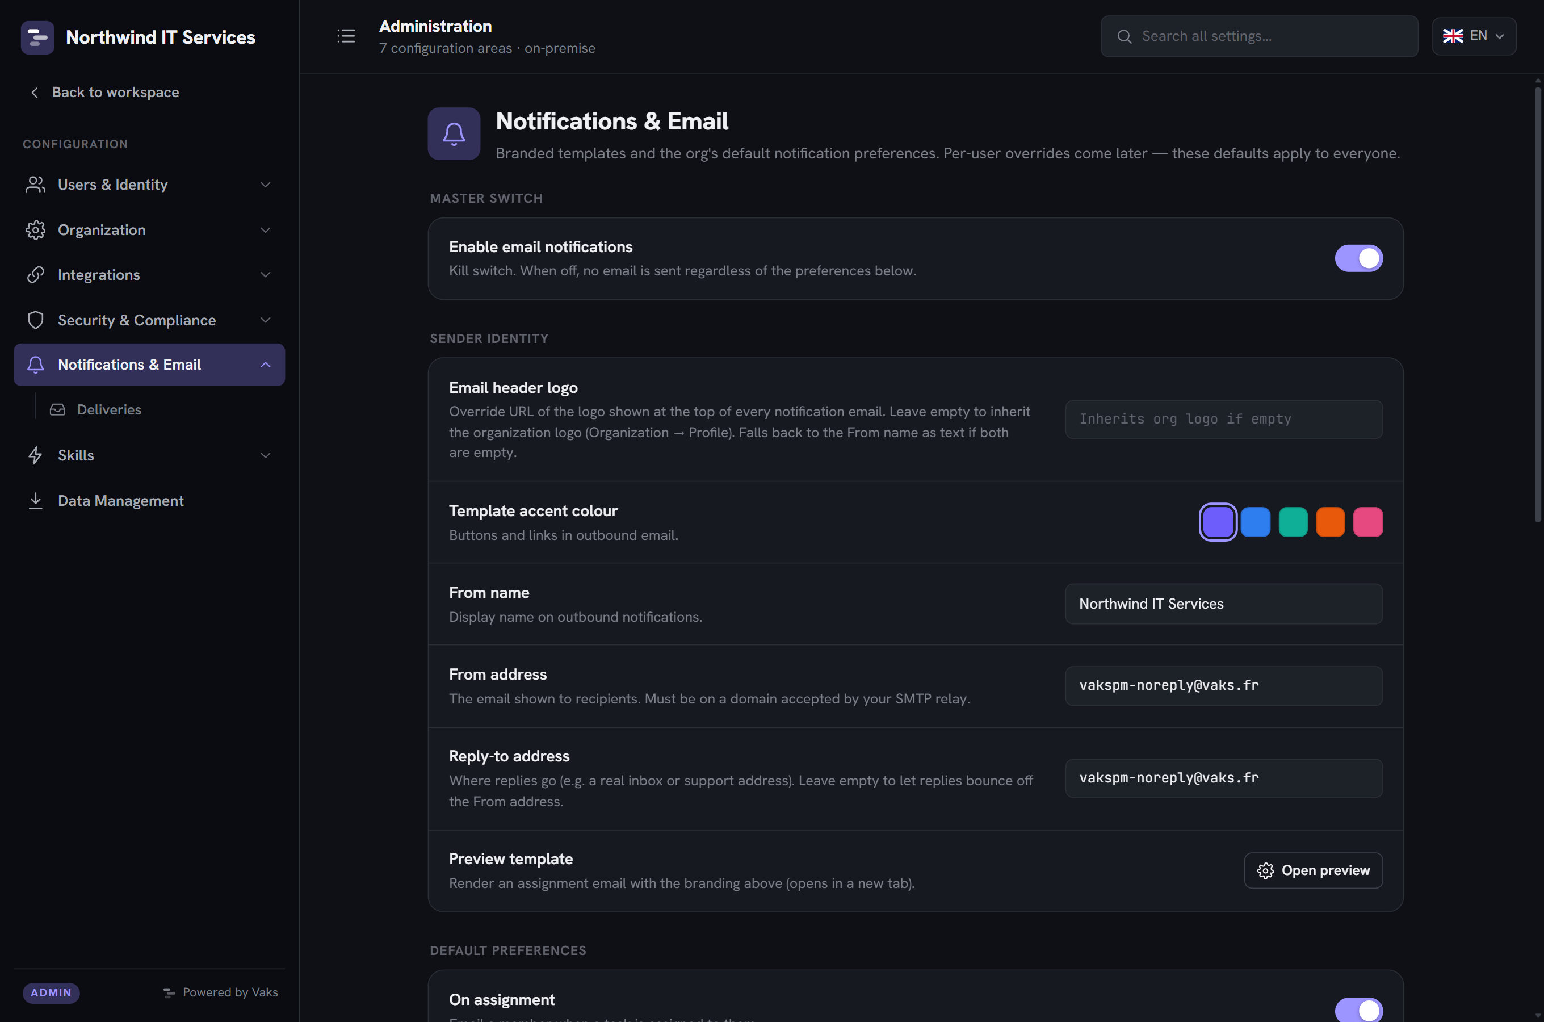Click the Integrations link icon

point(36,275)
